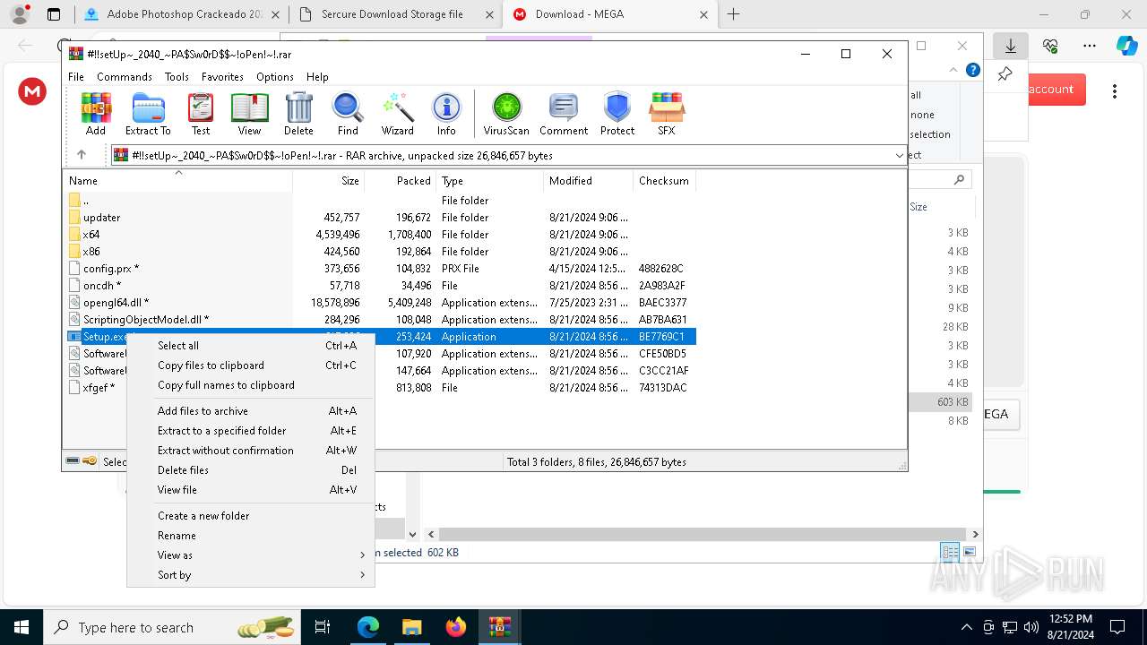Open the Favorites menu

(222, 77)
